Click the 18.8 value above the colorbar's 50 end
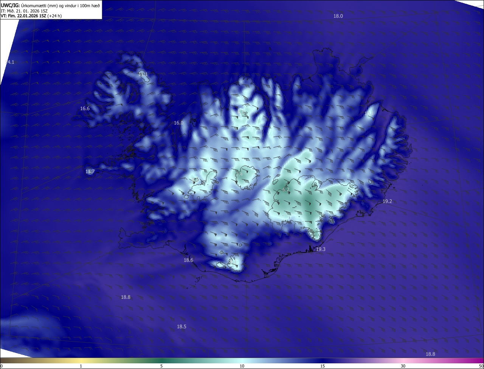This screenshot has width=484, height=369. [x=430, y=354]
